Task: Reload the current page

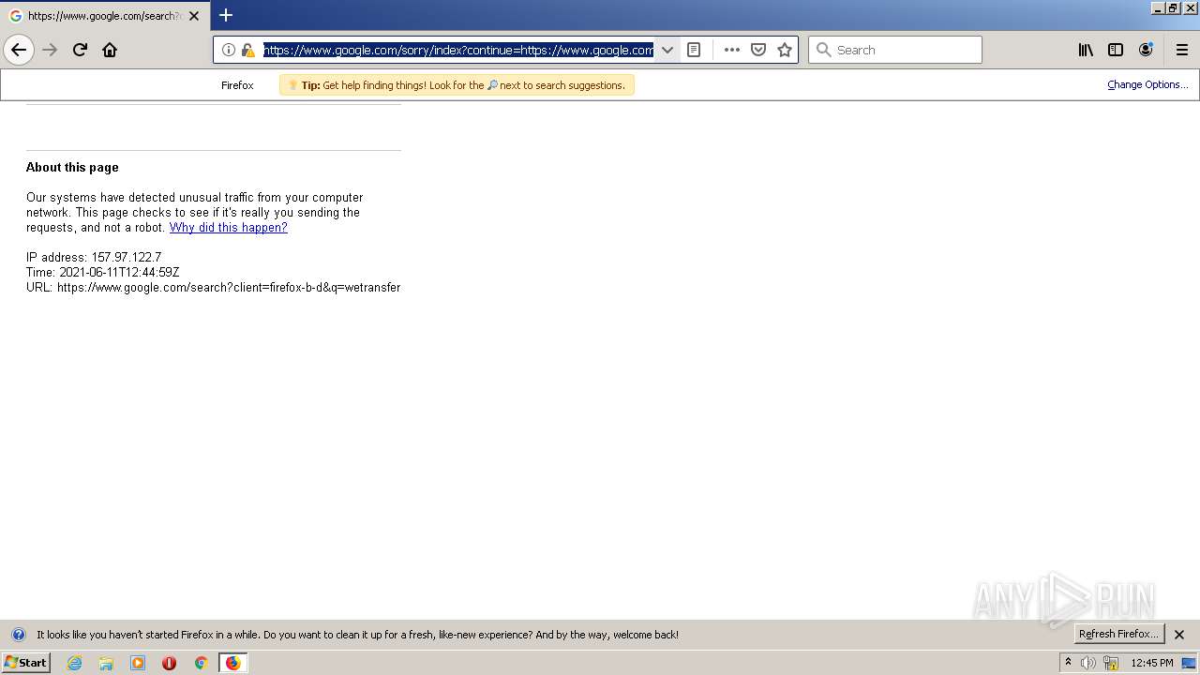Action: point(81,50)
